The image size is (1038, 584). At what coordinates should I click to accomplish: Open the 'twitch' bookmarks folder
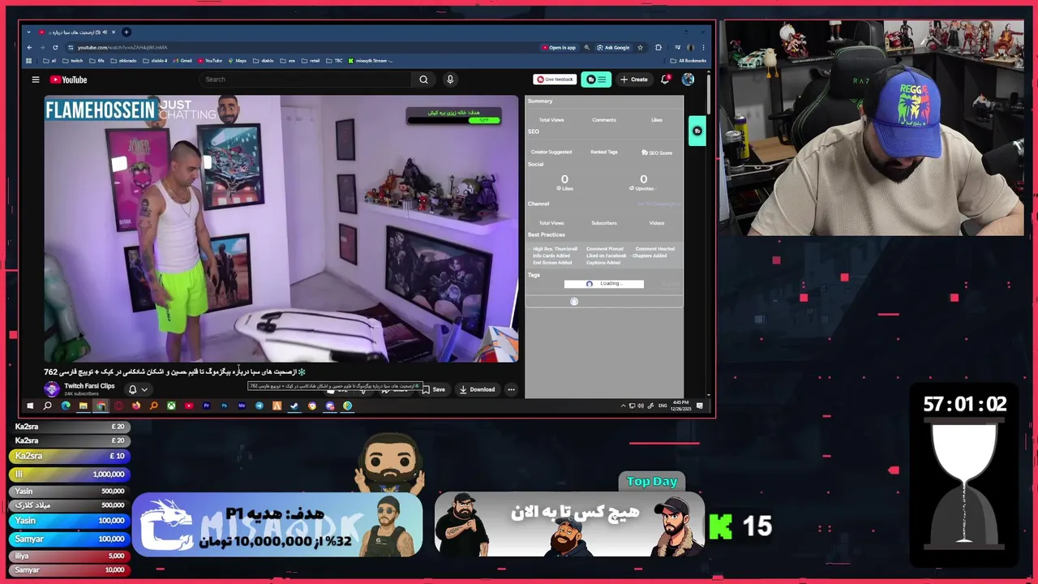[x=72, y=61]
